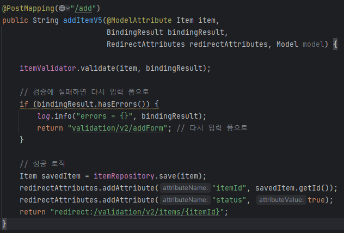Image resolution: width=344 pixels, height=233 pixels.
Task: Click the log.info statement's log field
Action: click(44, 116)
